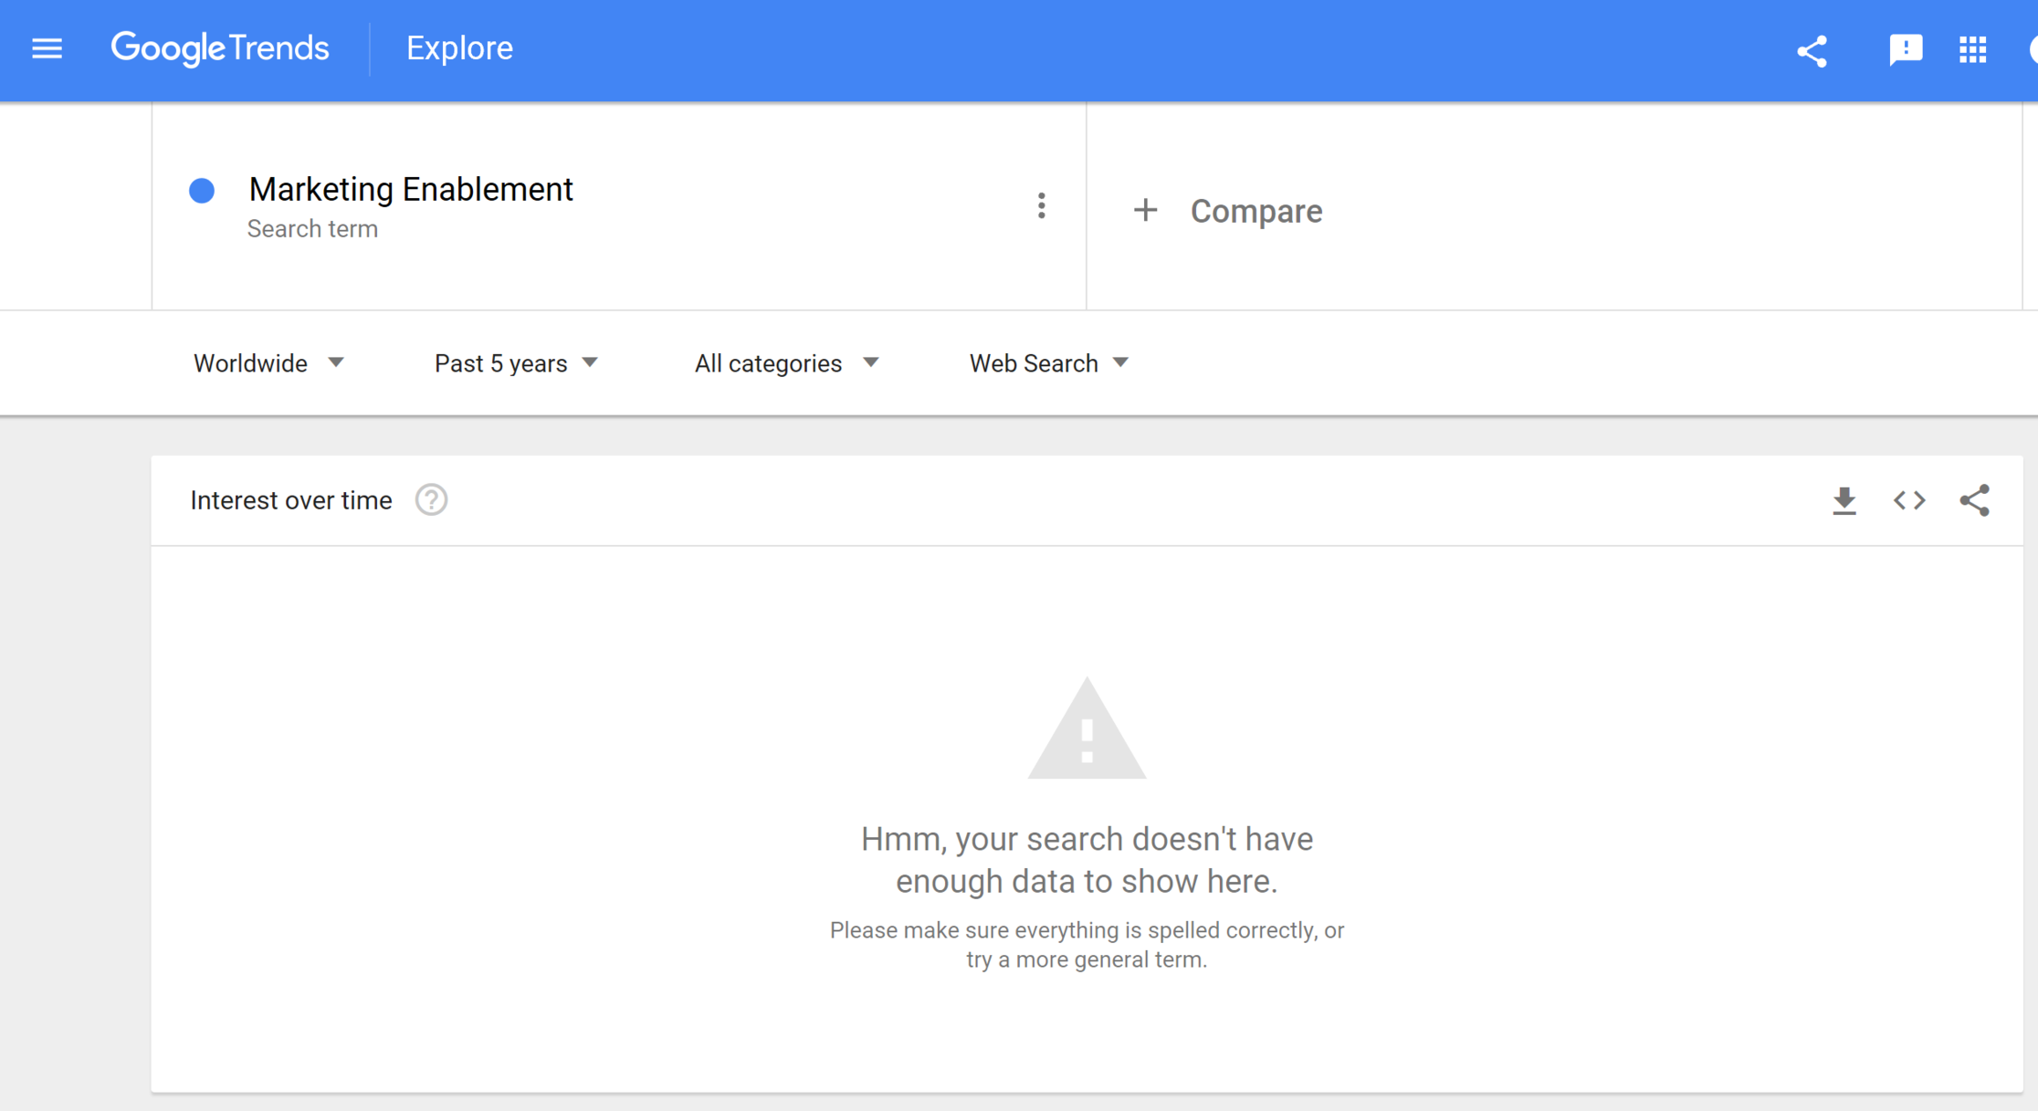
Task: Expand the All categories dropdown
Action: (786, 363)
